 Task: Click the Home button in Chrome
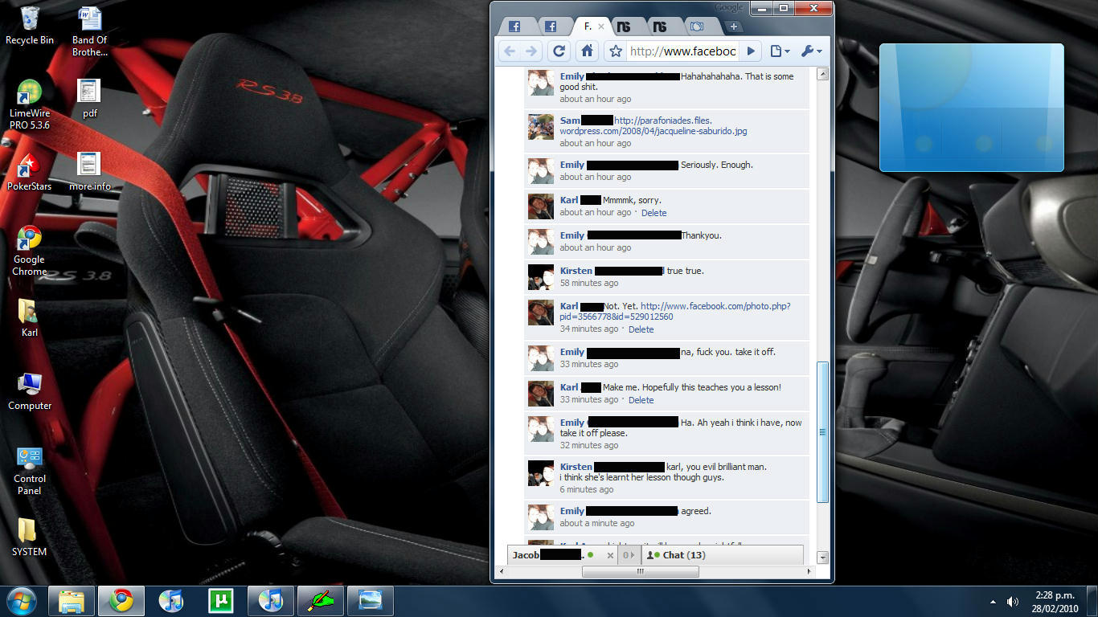588,51
